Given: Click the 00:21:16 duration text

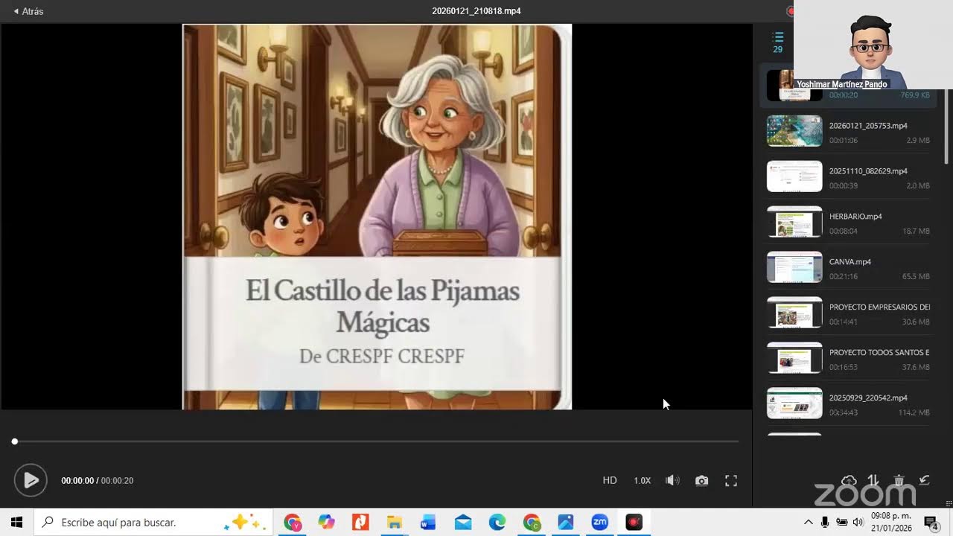Looking at the screenshot, I should click(x=844, y=276).
